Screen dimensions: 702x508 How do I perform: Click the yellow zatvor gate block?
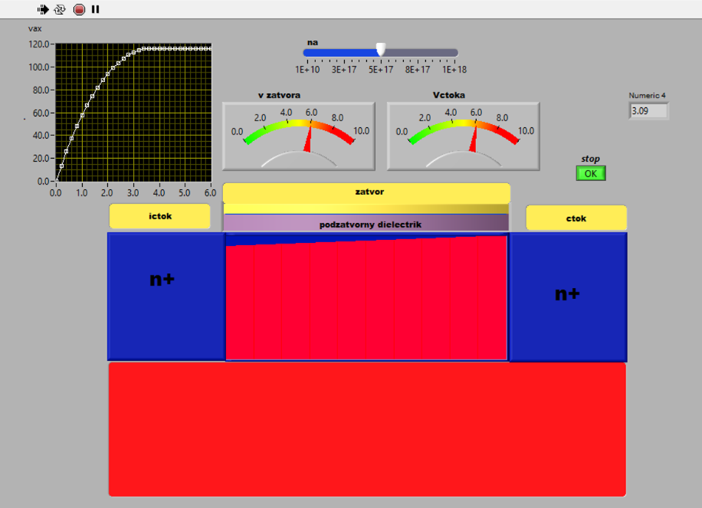[366, 192]
